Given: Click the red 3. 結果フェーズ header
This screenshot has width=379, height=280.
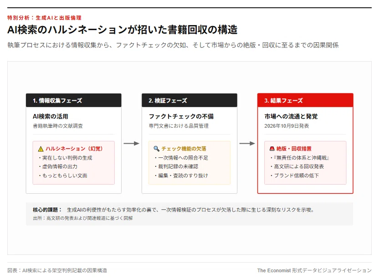Looking at the screenshot, I should pyautogui.click(x=305, y=100).
